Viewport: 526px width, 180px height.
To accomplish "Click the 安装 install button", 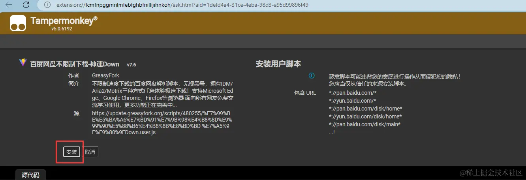I will 72,152.
